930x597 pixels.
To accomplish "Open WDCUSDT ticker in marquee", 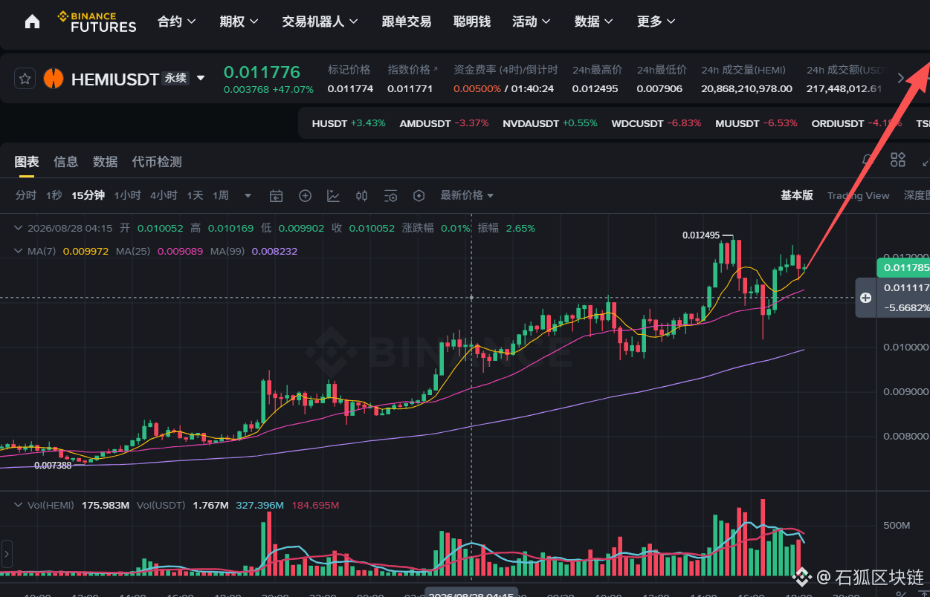I will pyautogui.click(x=656, y=123).
